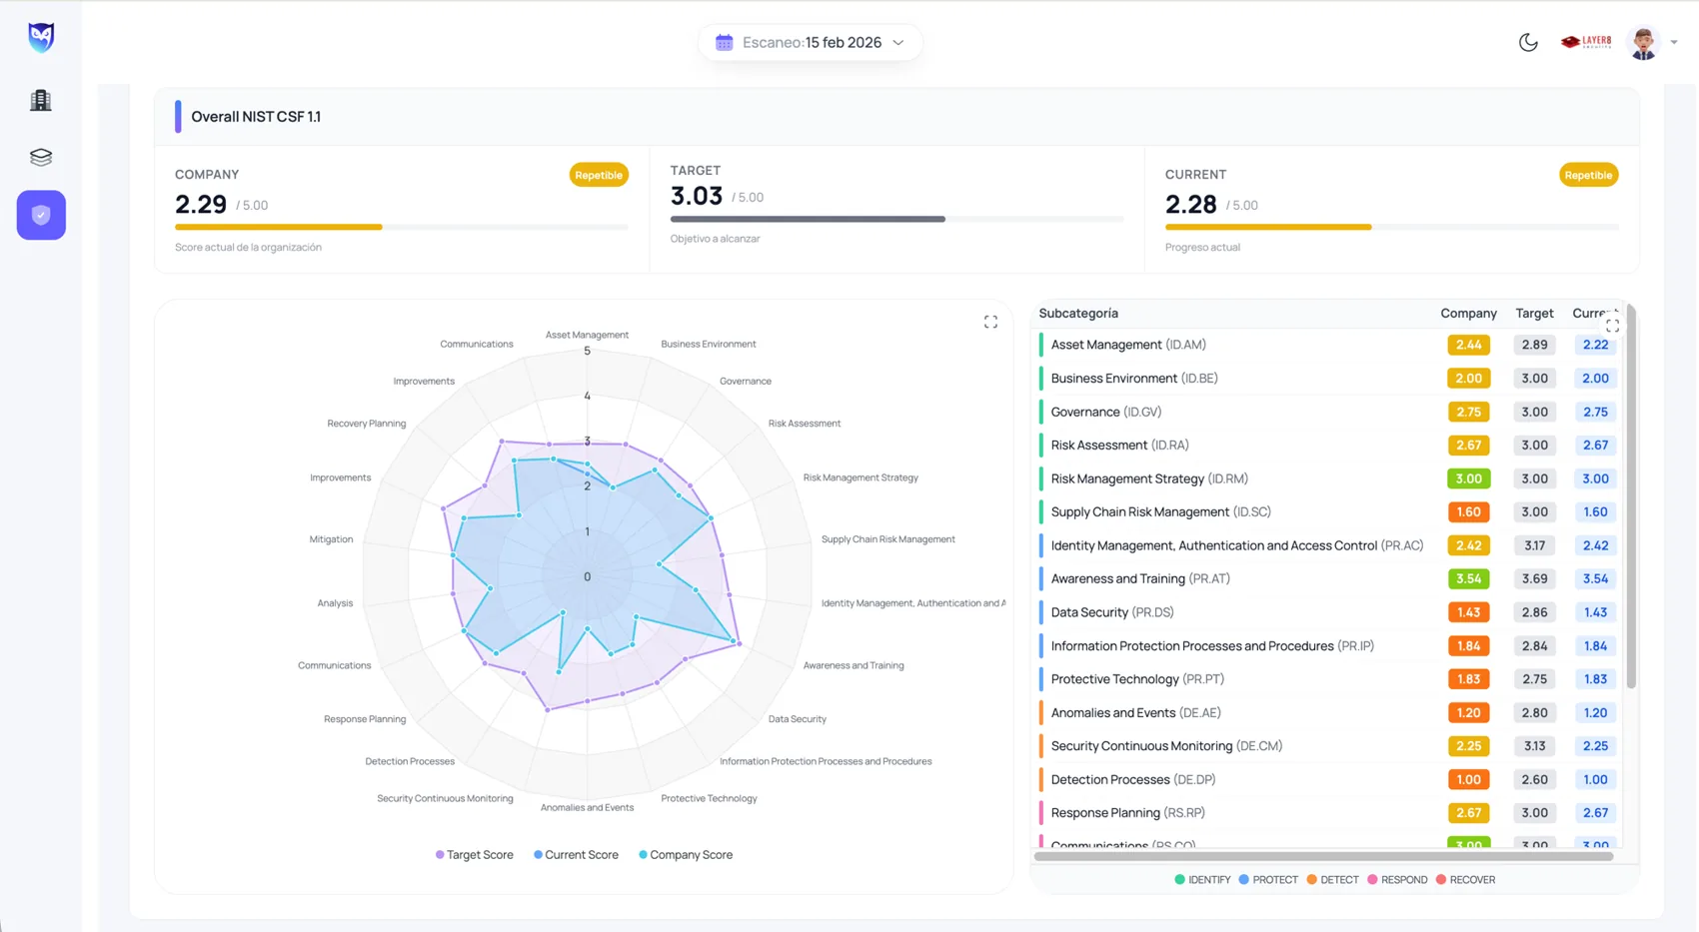
Task: Click Awareness and Training company score 3.54
Action: click(1468, 579)
